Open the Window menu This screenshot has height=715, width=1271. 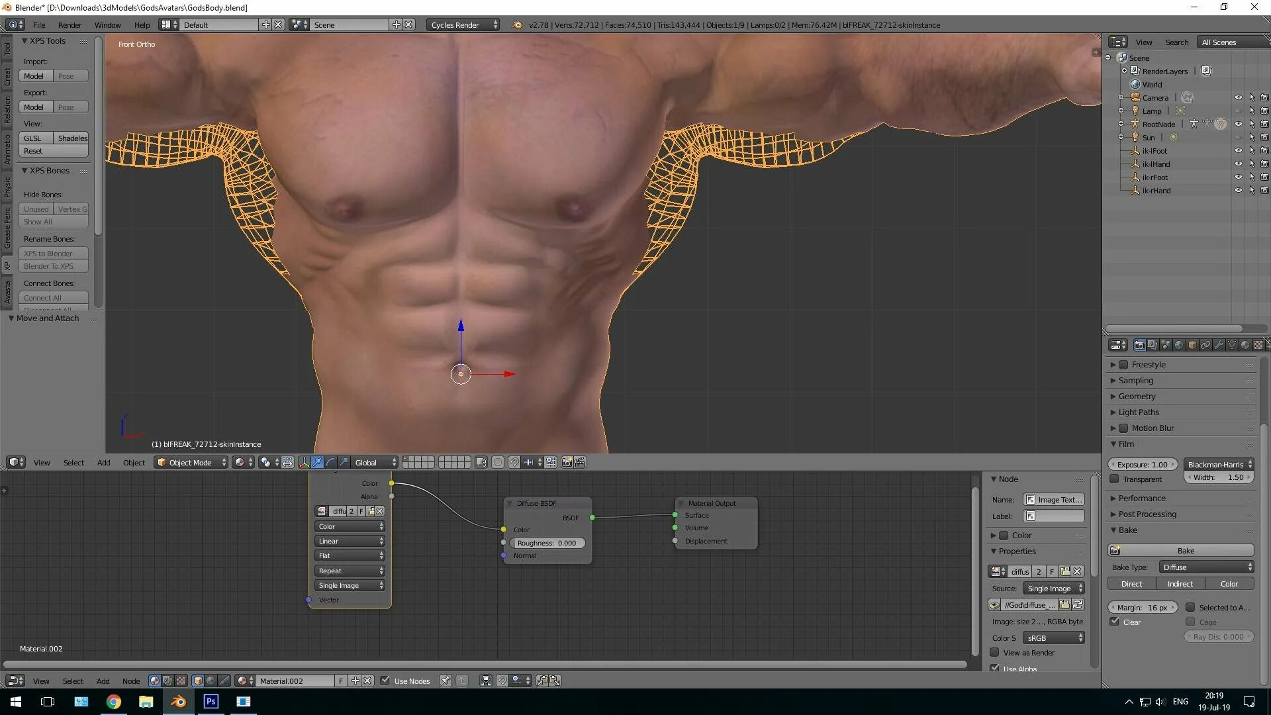pos(107,24)
